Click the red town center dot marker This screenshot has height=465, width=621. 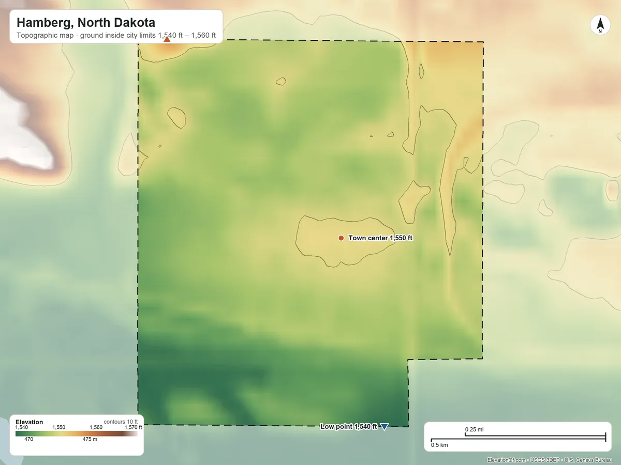[341, 238]
